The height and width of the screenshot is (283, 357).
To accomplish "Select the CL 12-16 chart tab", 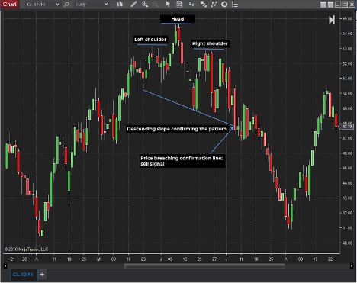I will pos(23,275).
